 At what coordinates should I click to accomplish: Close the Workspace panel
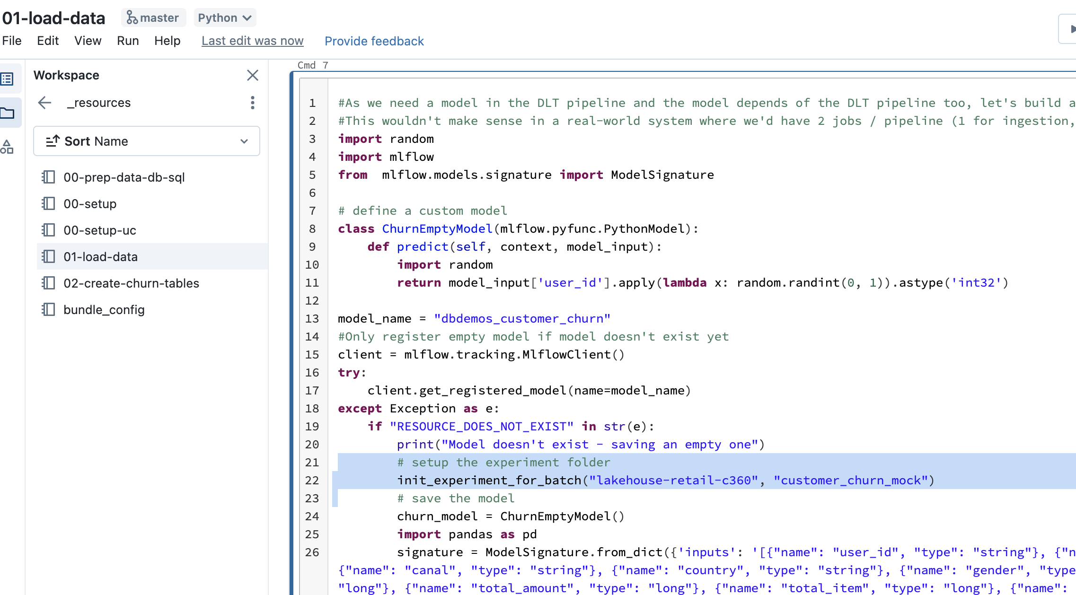coord(253,75)
